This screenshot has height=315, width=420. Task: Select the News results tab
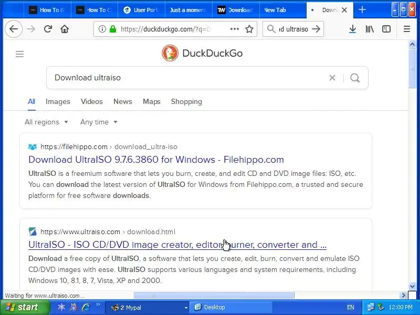pyautogui.click(x=123, y=101)
